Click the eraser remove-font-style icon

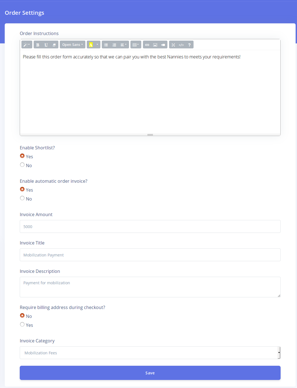[x=54, y=45]
